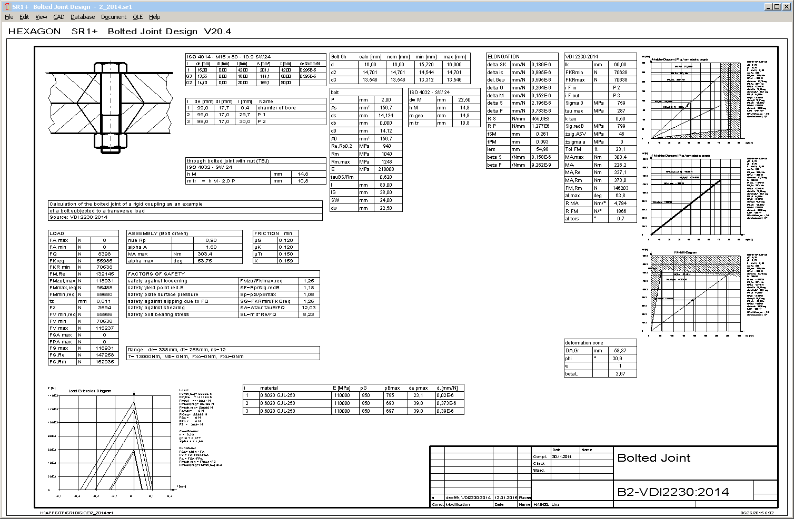Image resolution: width=794 pixels, height=519 pixels.
Task: Click the FACTORS OF SAFETY table header
Action: (x=156, y=274)
